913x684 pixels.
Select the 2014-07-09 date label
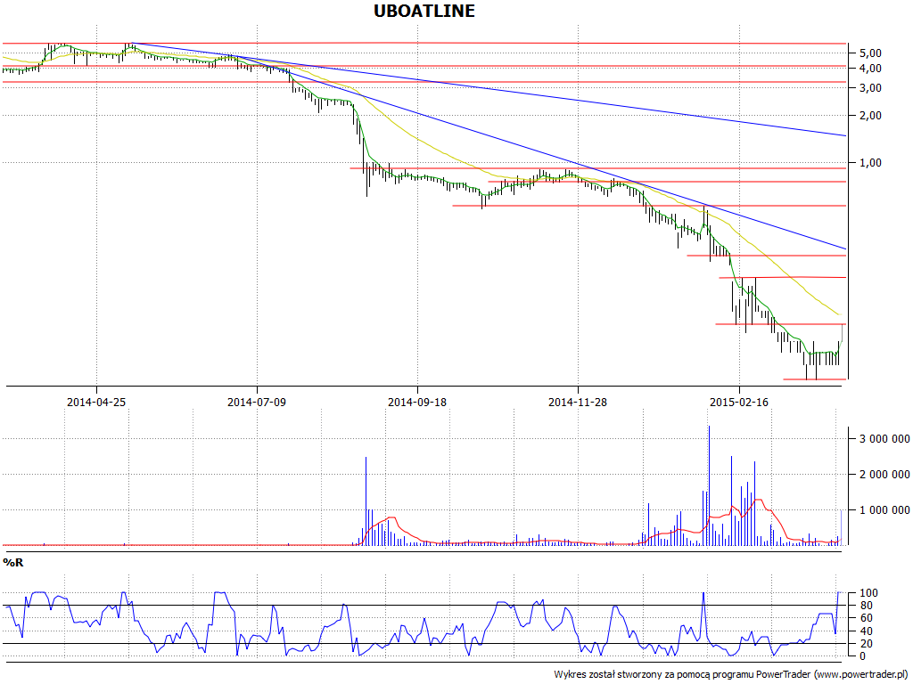click(257, 403)
